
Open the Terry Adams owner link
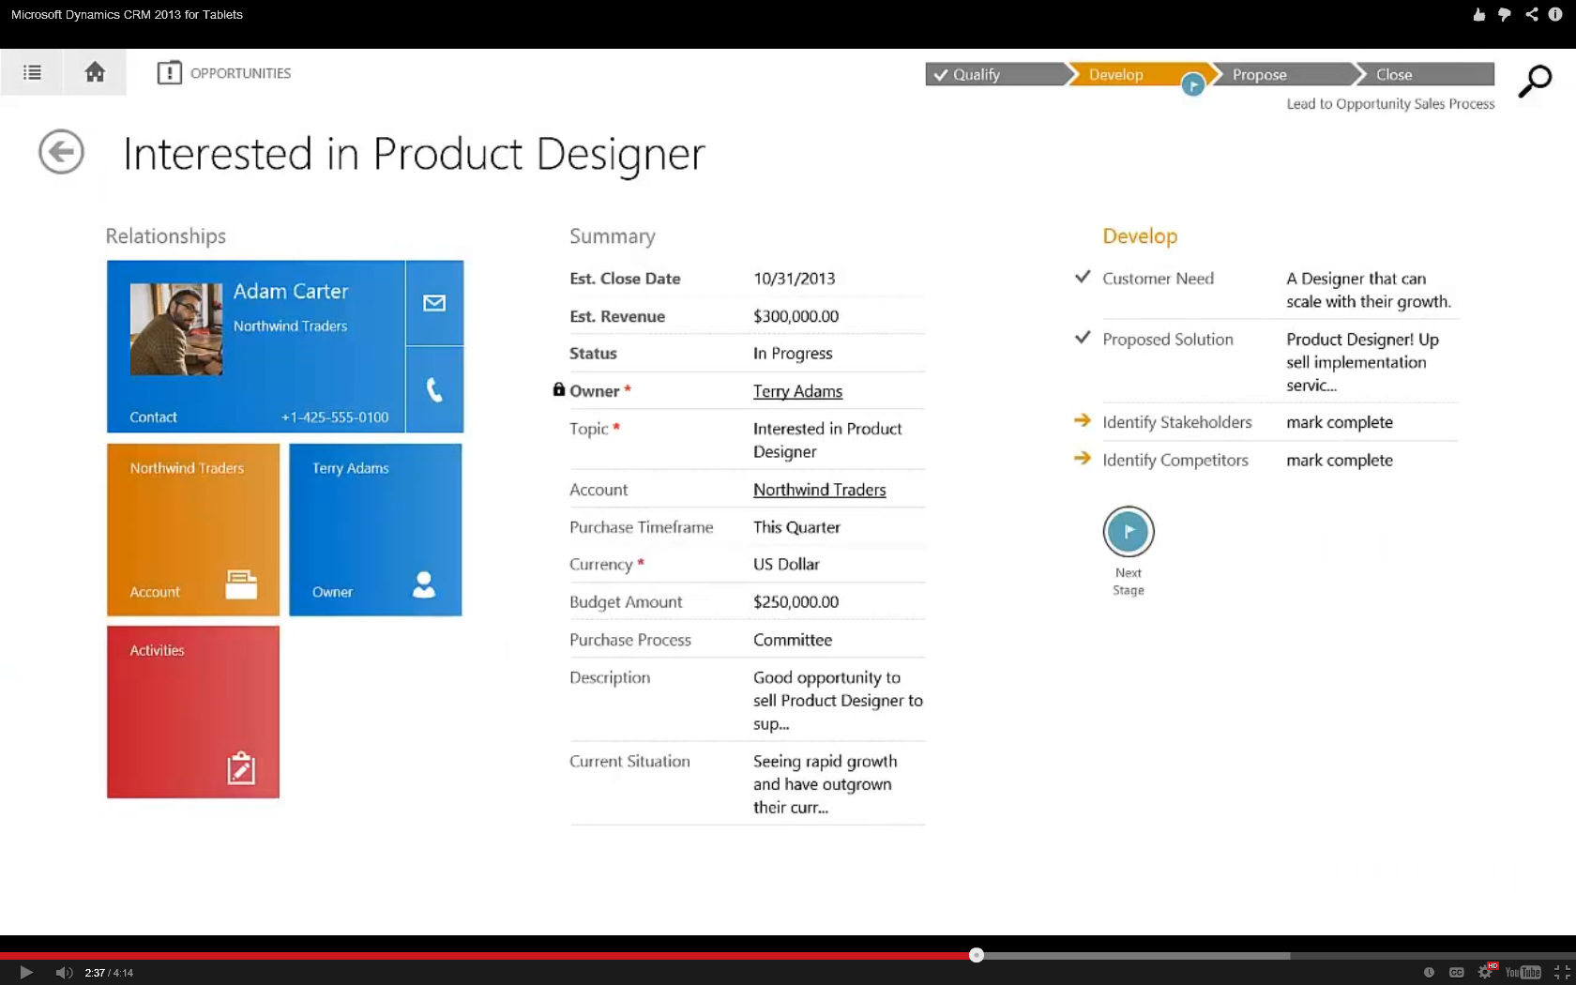coord(796,391)
